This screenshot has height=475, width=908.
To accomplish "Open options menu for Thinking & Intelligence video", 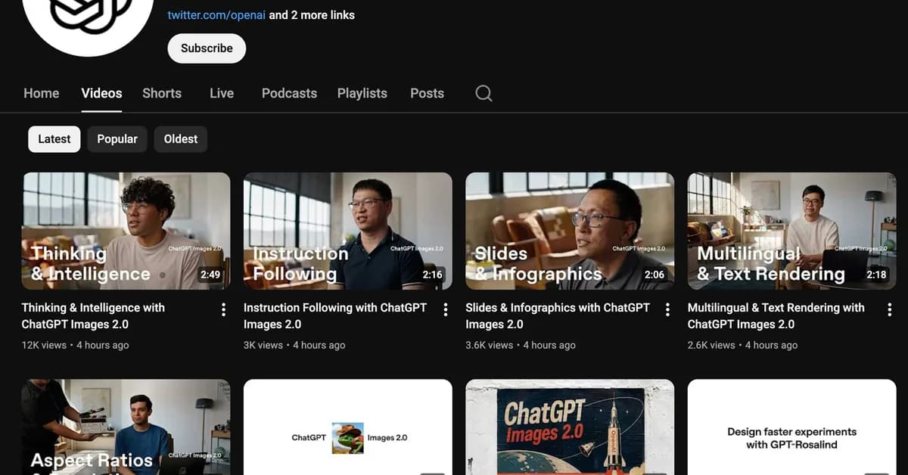I will [223, 309].
